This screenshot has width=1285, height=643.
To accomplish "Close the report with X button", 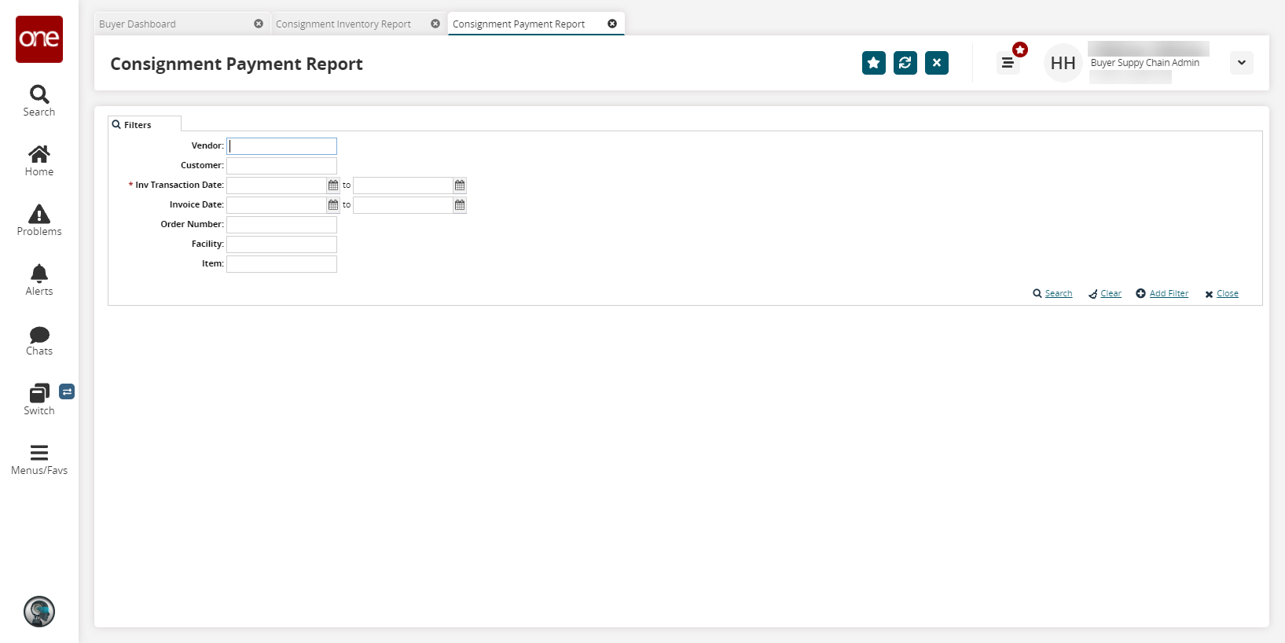I will (x=937, y=63).
